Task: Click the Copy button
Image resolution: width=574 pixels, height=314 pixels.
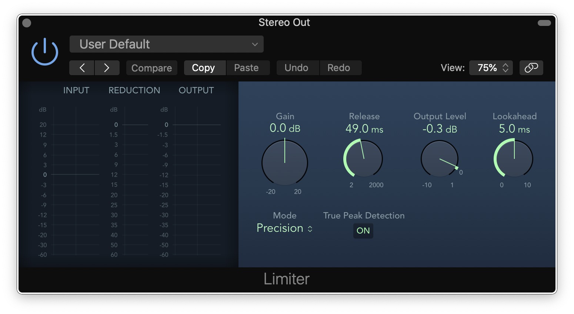Action: click(x=203, y=68)
